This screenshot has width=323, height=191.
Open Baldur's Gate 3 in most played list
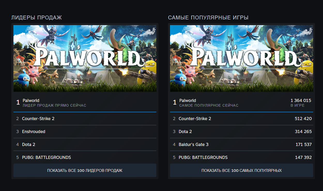click(242, 144)
